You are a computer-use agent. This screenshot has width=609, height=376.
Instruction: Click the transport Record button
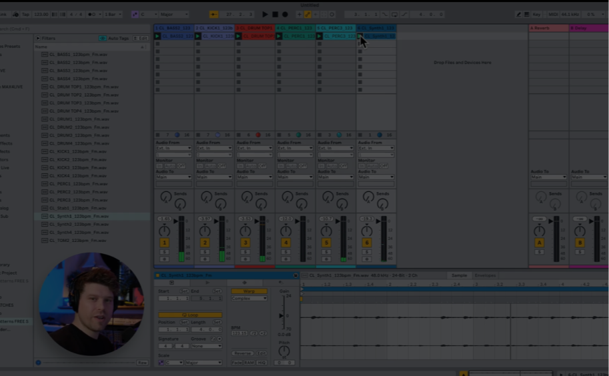pyautogui.click(x=285, y=15)
